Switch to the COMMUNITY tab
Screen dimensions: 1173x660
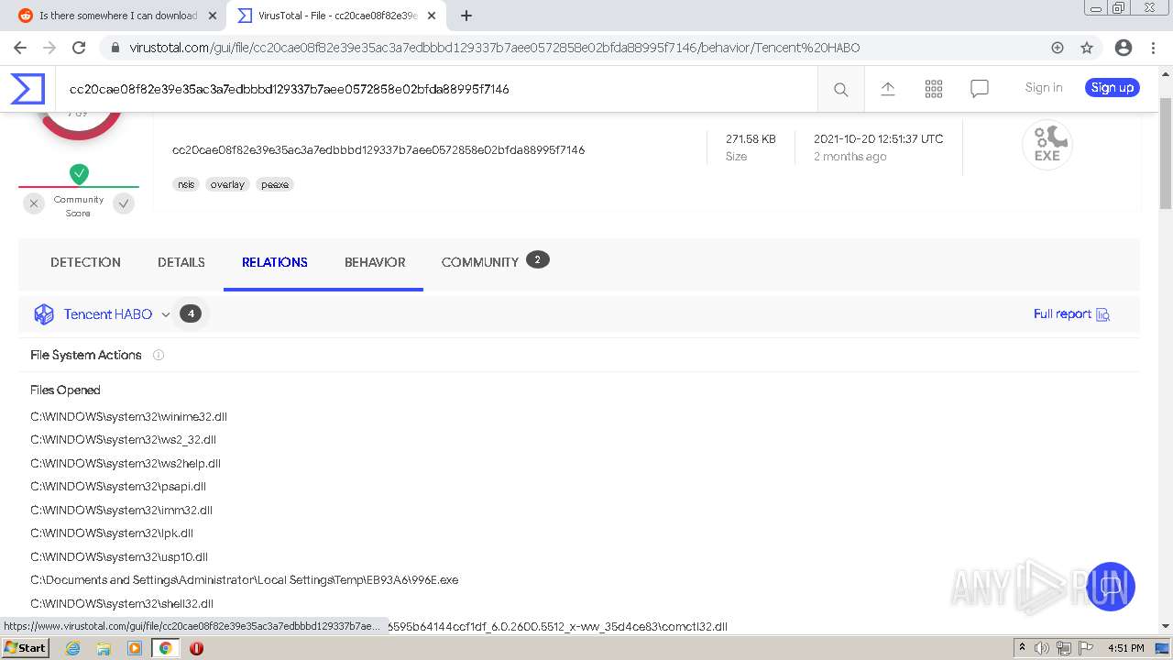tap(480, 262)
